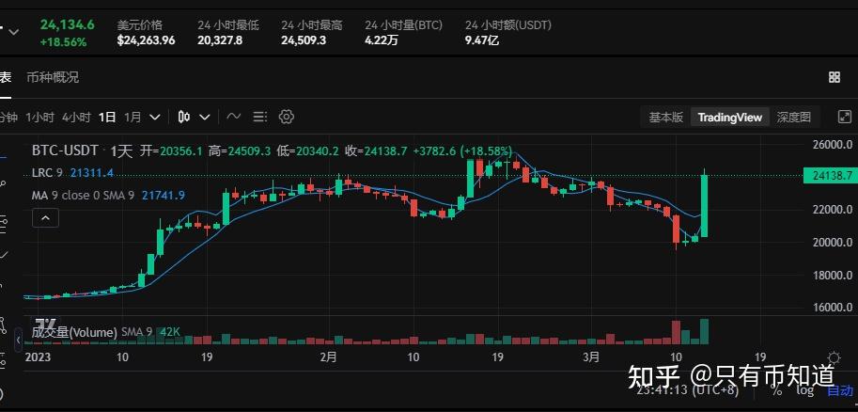Click the BTC-USDT symbol legend
The height and width of the screenshot is (412, 858).
pos(65,151)
